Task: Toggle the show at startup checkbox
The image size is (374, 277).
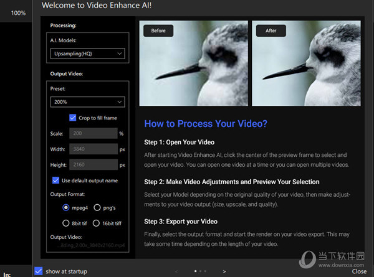Action: coord(39,271)
